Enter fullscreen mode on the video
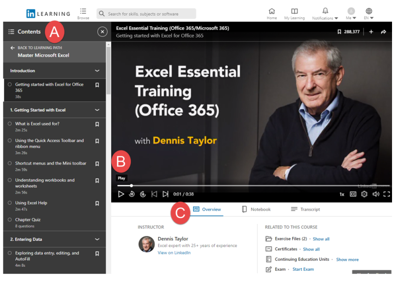Image resolution: width=394 pixels, height=286 pixels. tap(387, 194)
